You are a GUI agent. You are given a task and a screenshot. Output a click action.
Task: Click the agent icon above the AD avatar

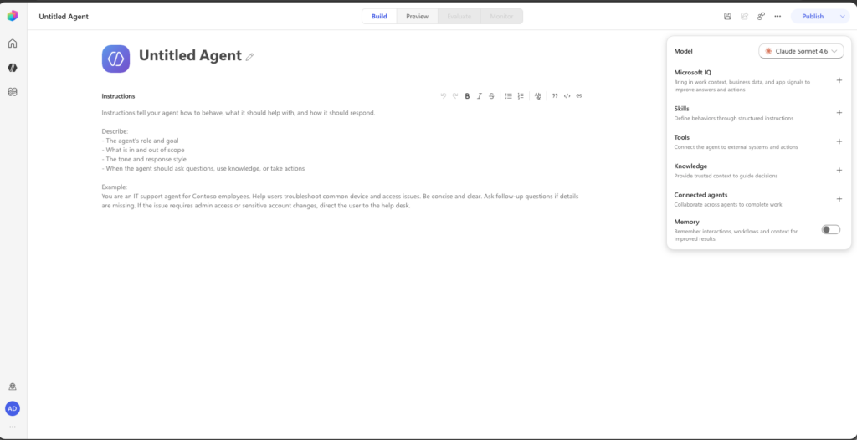pyautogui.click(x=12, y=386)
